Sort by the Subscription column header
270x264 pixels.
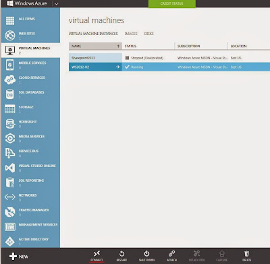click(201, 46)
